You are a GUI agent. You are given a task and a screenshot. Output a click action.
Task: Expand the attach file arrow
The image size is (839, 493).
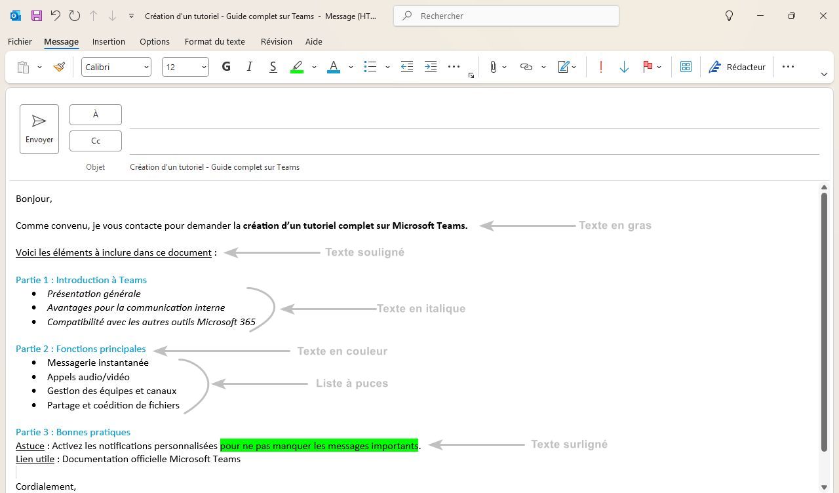pyautogui.click(x=504, y=67)
